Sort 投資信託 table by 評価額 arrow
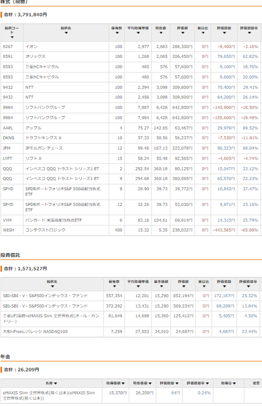The image size is (262, 407). [x=183, y=286]
